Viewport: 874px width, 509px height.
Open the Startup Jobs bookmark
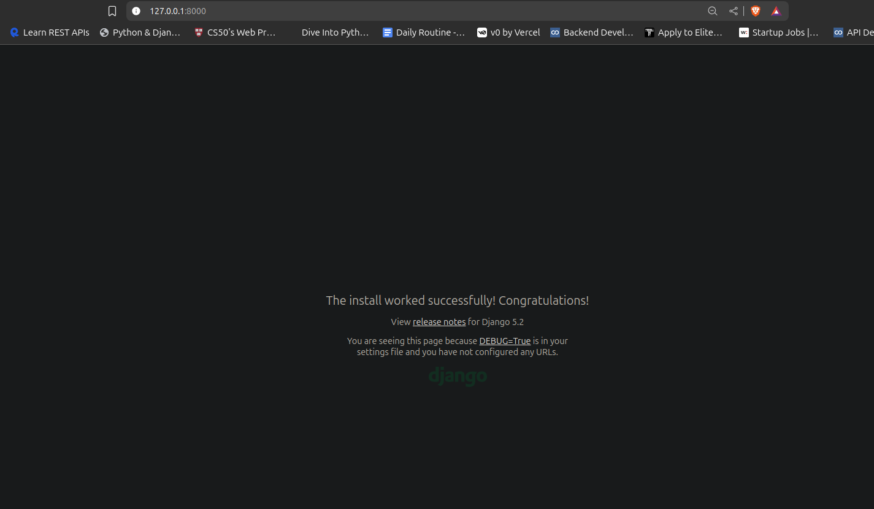point(779,33)
